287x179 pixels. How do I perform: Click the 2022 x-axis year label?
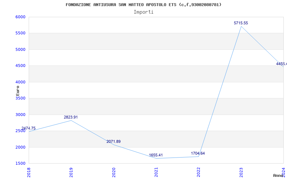point(199,172)
